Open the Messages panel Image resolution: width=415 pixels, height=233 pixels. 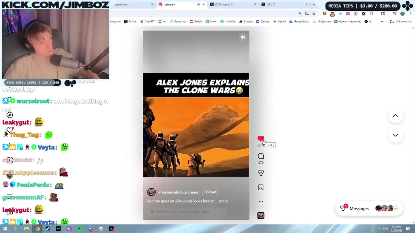pyautogui.click(x=369, y=209)
